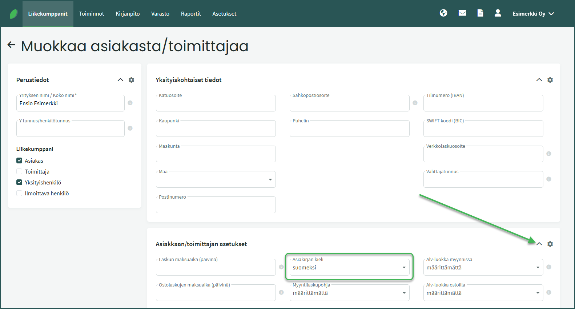Open the user profile icon
The height and width of the screenshot is (309, 575).
[x=498, y=13]
